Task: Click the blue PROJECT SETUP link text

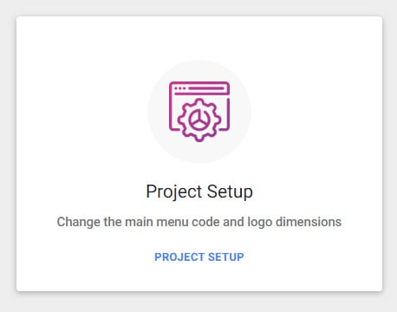Action: (199, 257)
